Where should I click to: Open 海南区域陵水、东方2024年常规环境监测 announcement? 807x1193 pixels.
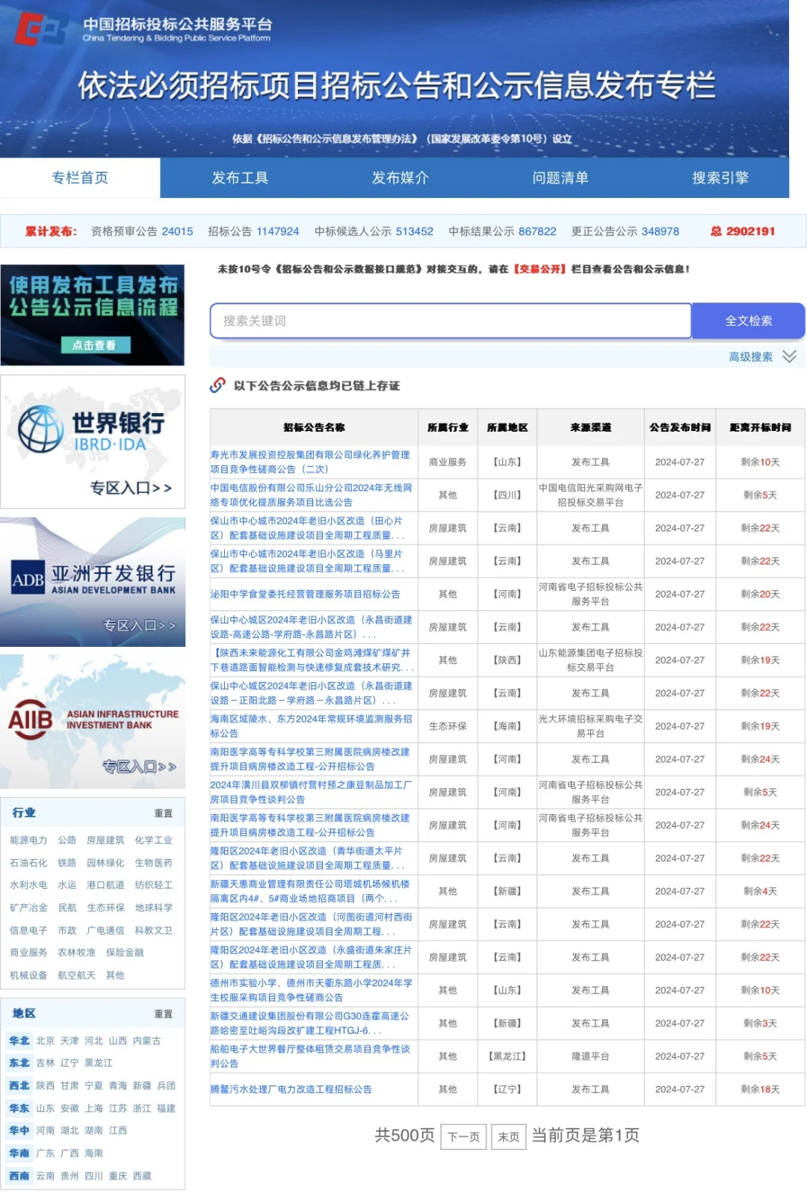click(311, 726)
